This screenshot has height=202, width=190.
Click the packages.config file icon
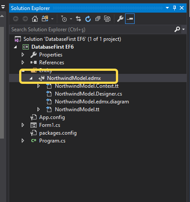tap(34, 133)
